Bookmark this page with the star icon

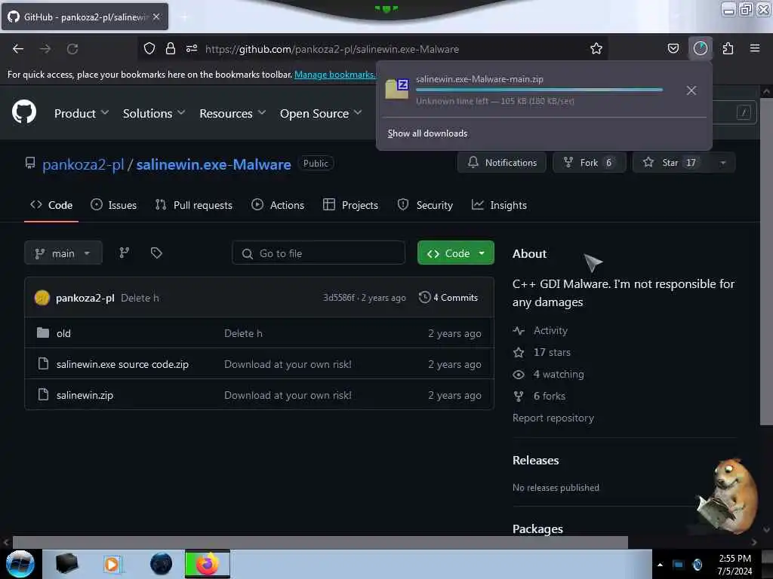[596, 48]
